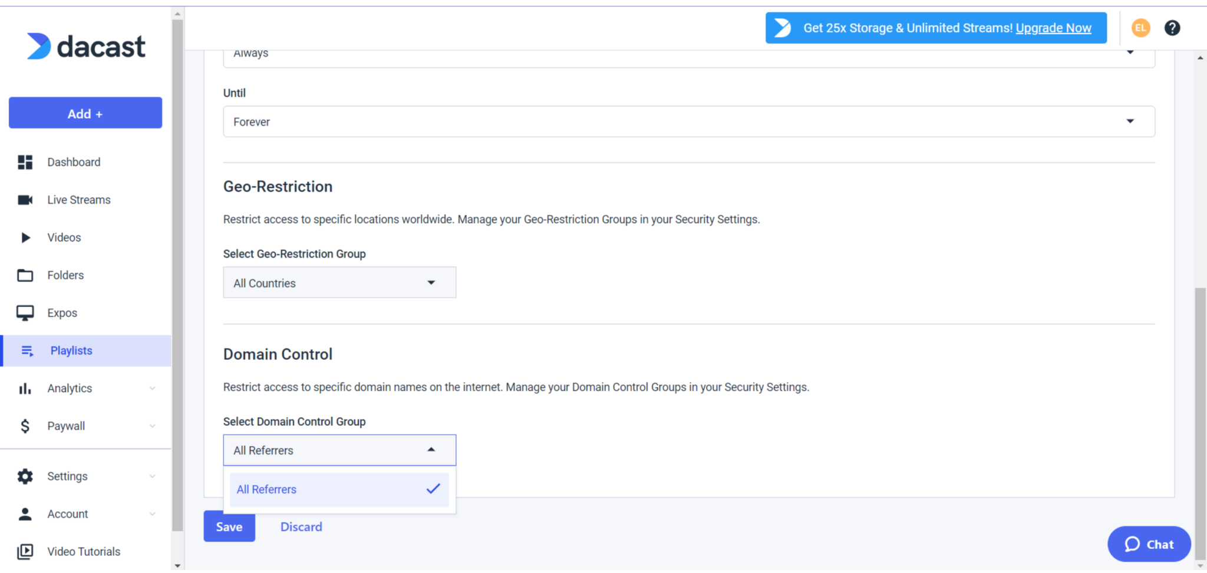Click the Live Streams camera icon
Screen dimensions: 1207x573
coord(25,200)
